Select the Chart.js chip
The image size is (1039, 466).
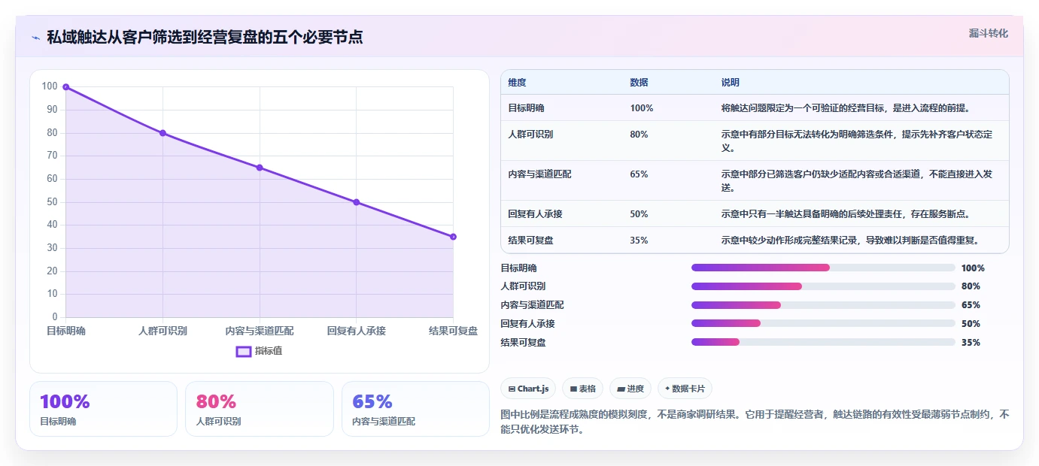point(529,389)
